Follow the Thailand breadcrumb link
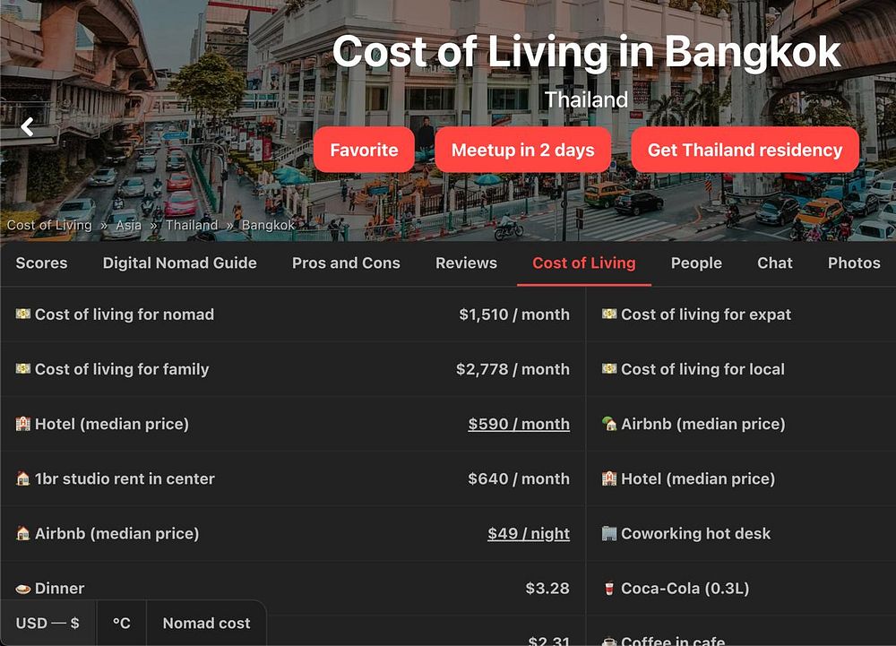This screenshot has width=896, height=646. coord(192,225)
